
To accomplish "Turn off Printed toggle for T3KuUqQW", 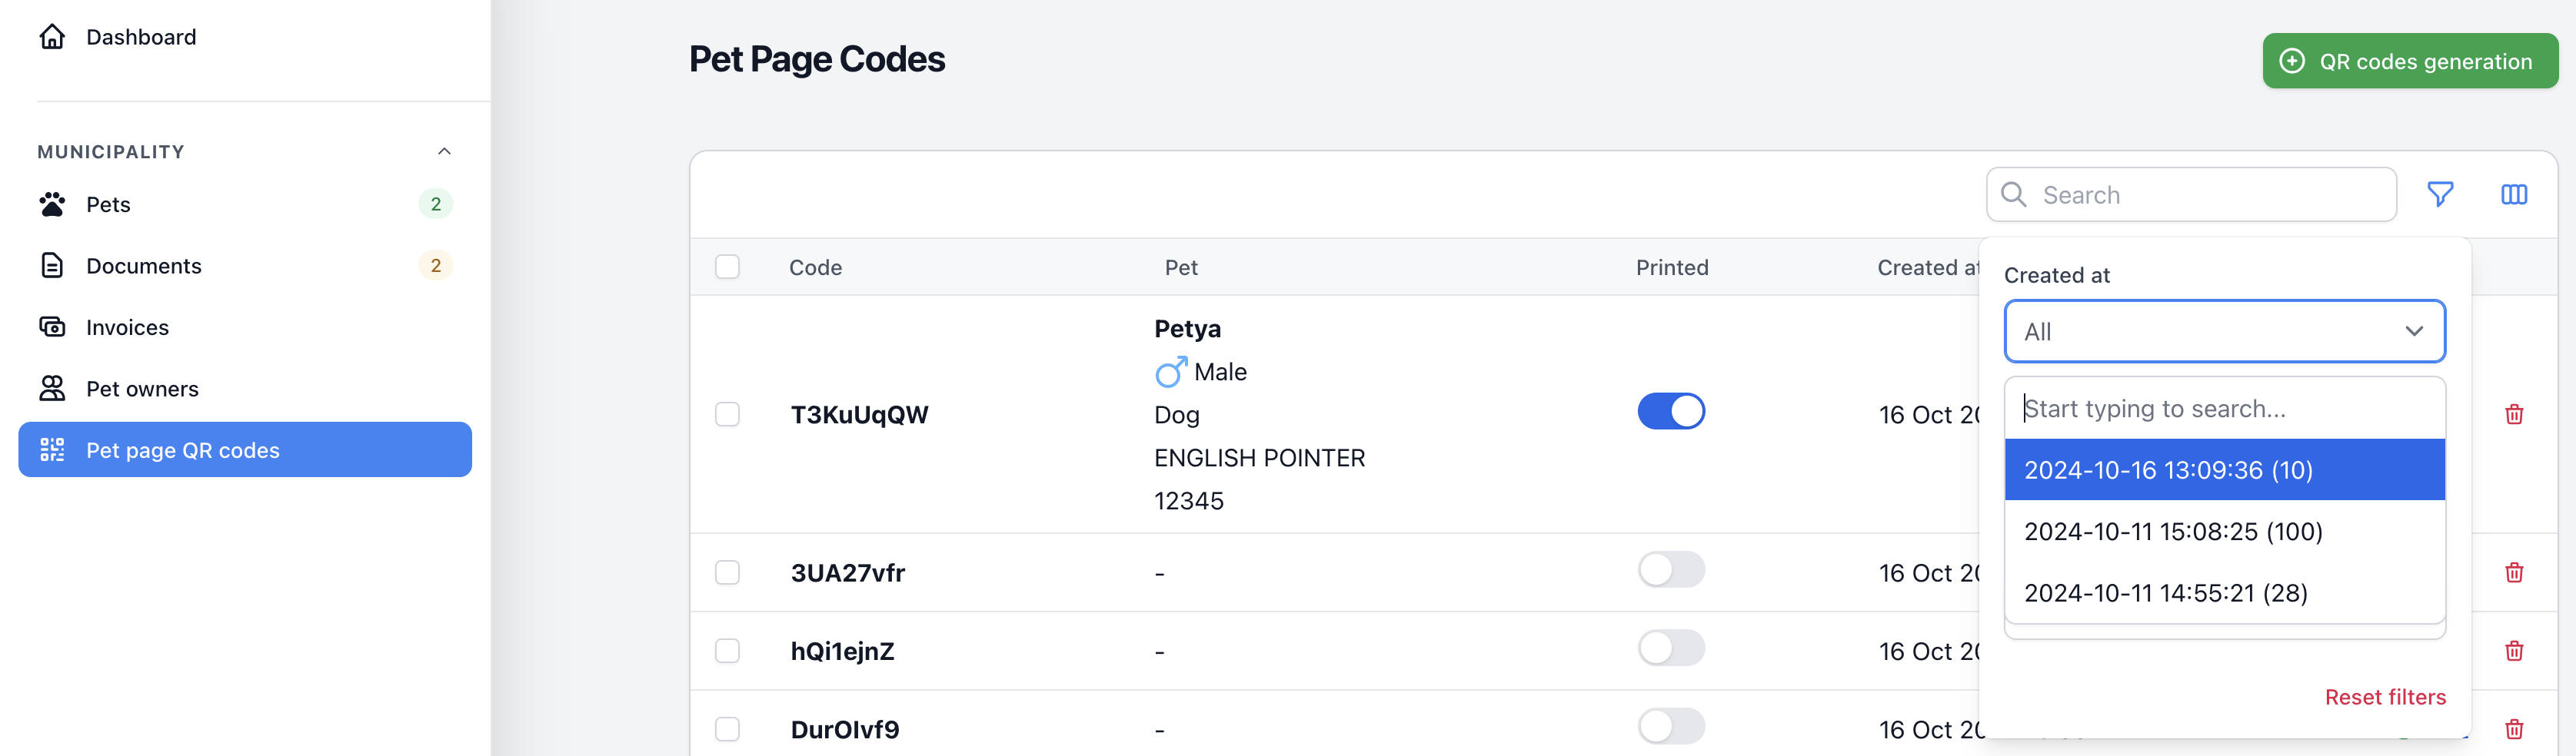I will point(1671,410).
